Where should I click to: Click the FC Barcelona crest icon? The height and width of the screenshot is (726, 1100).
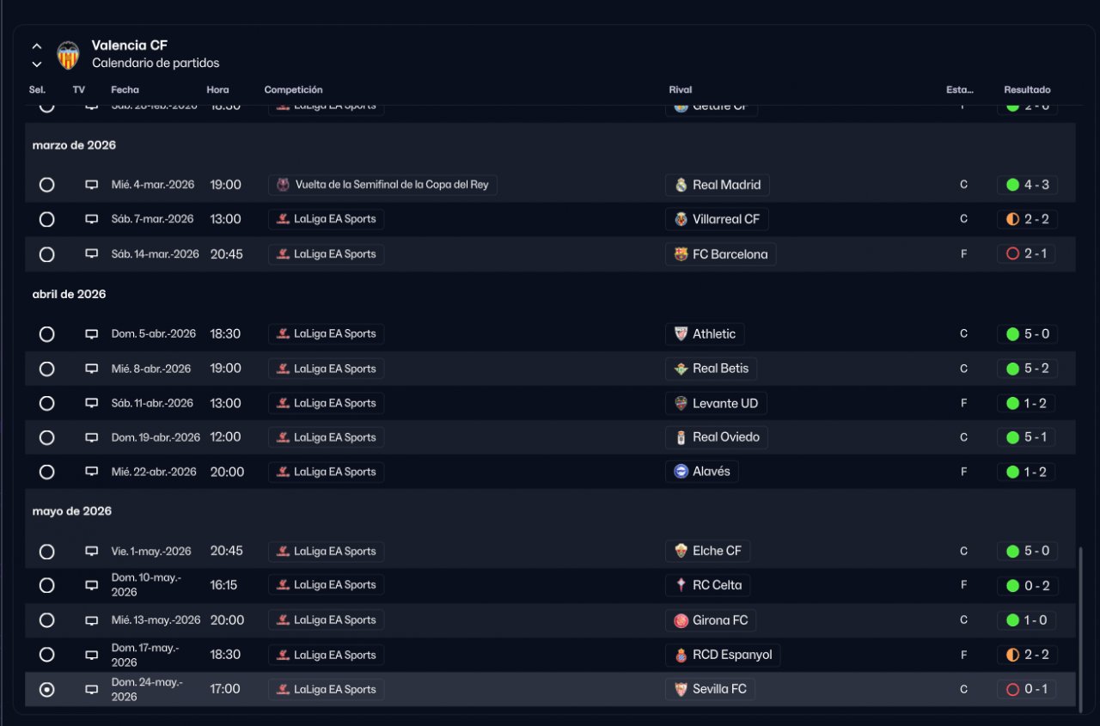tap(681, 254)
